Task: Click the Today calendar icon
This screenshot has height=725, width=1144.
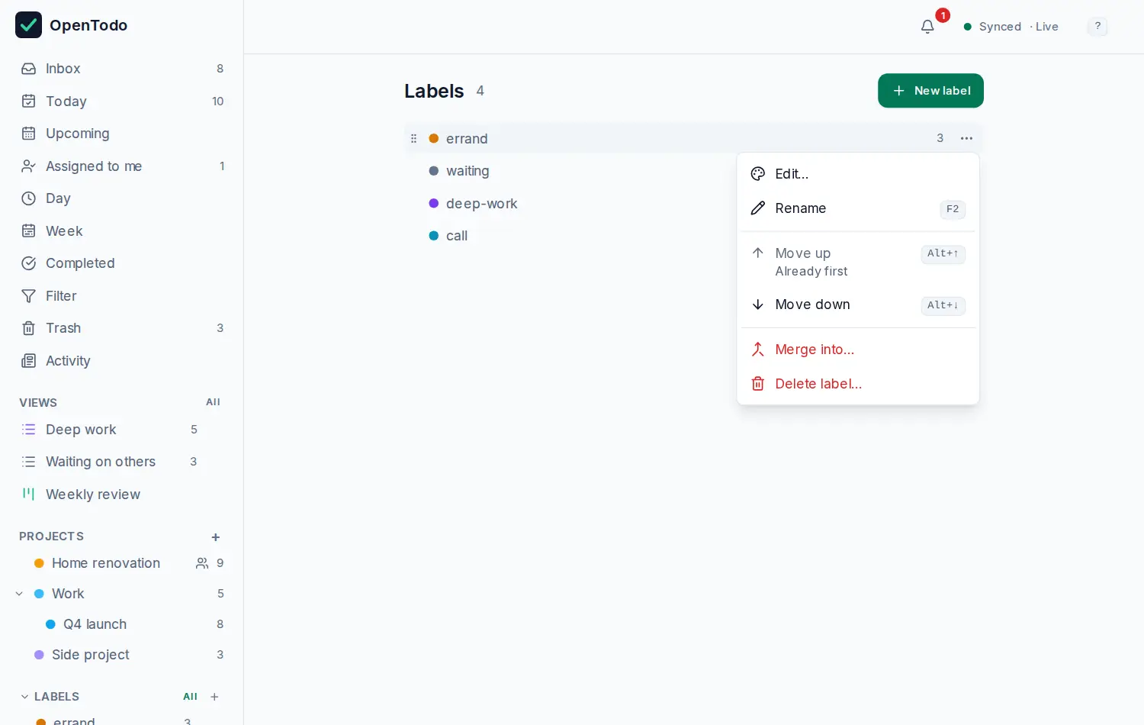Action: 29,101
